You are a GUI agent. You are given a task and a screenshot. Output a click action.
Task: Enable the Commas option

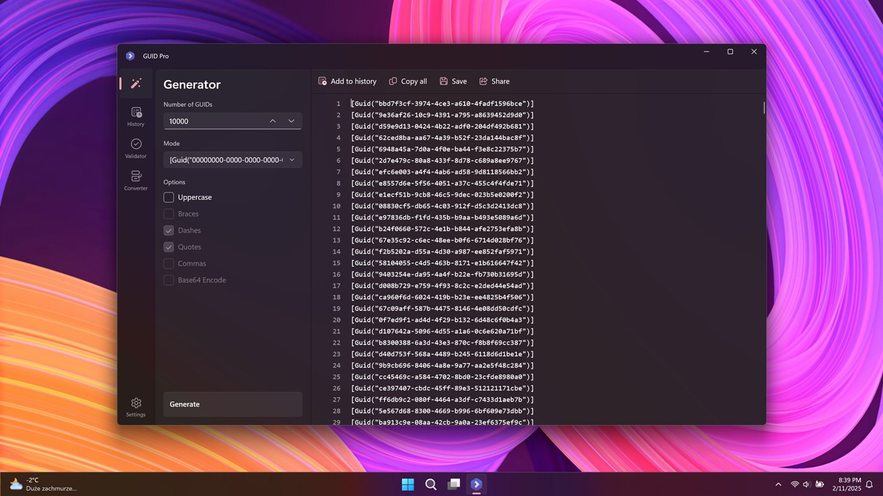[x=169, y=263]
